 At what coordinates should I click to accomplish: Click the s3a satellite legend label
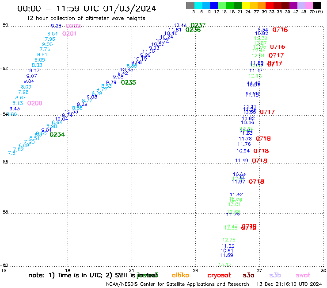coord(249,275)
